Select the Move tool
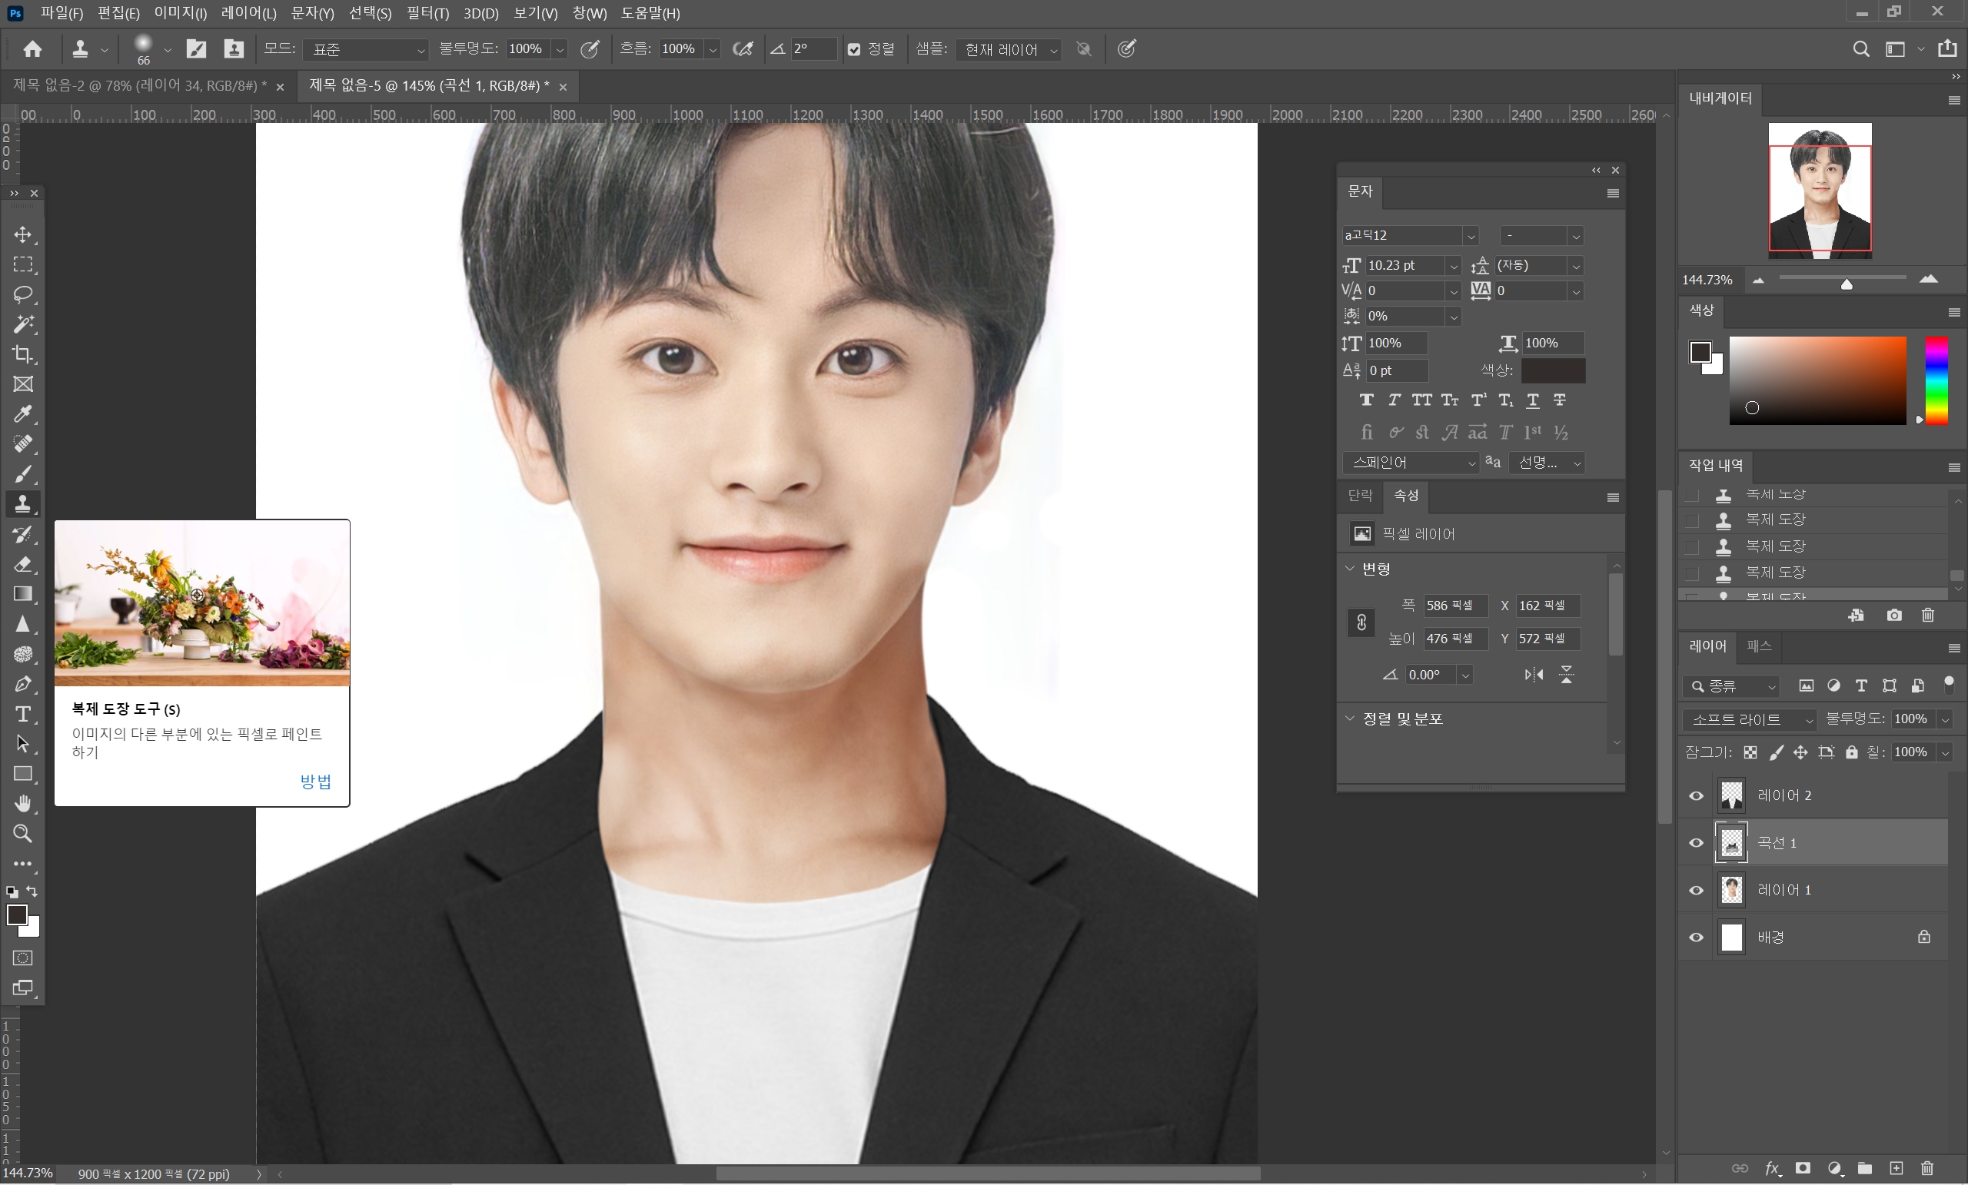This screenshot has width=1968, height=1185. pyautogui.click(x=22, y=234)
